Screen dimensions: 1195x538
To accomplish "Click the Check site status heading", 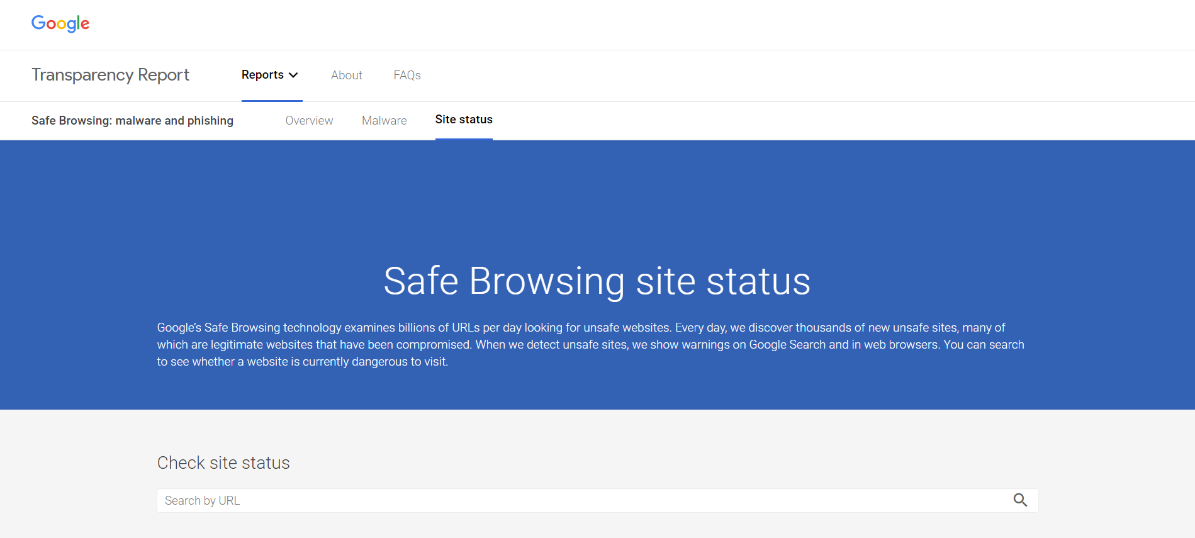I will 223,463.
